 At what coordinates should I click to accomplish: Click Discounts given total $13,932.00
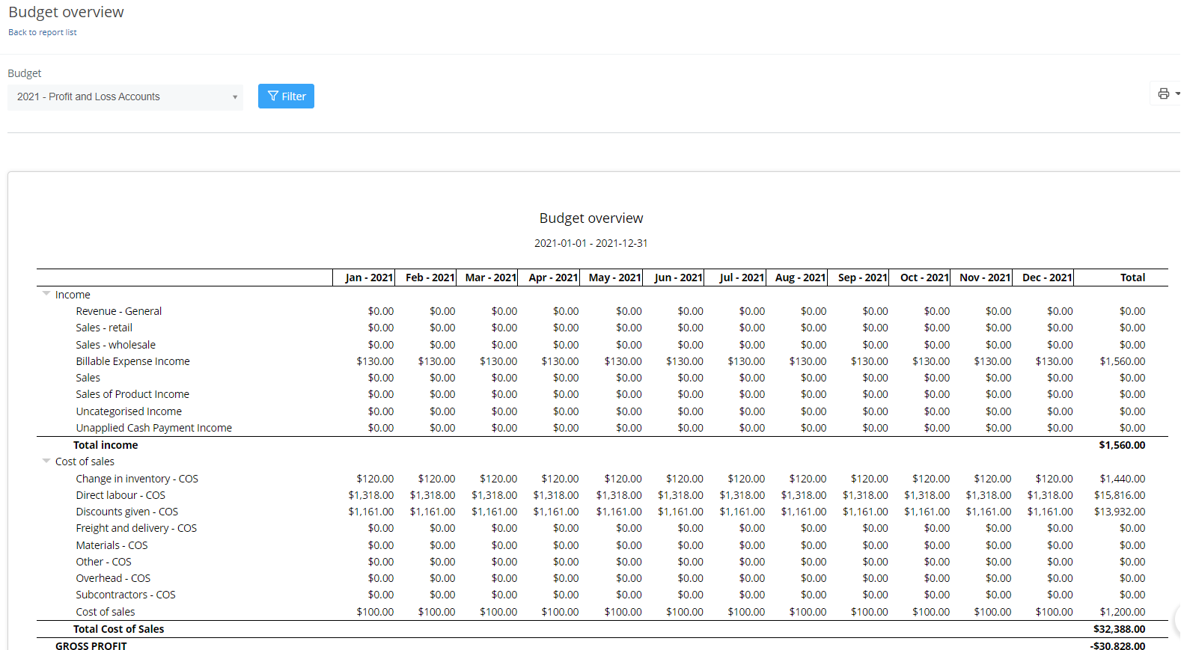tap(1120, 512)
